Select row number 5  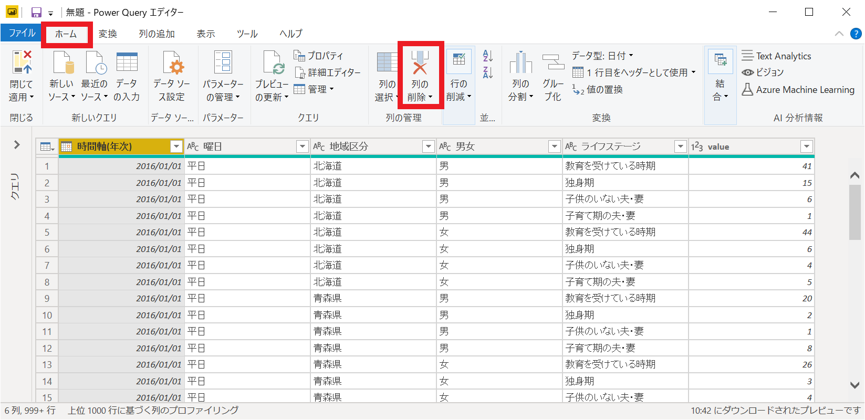(47, 232)
